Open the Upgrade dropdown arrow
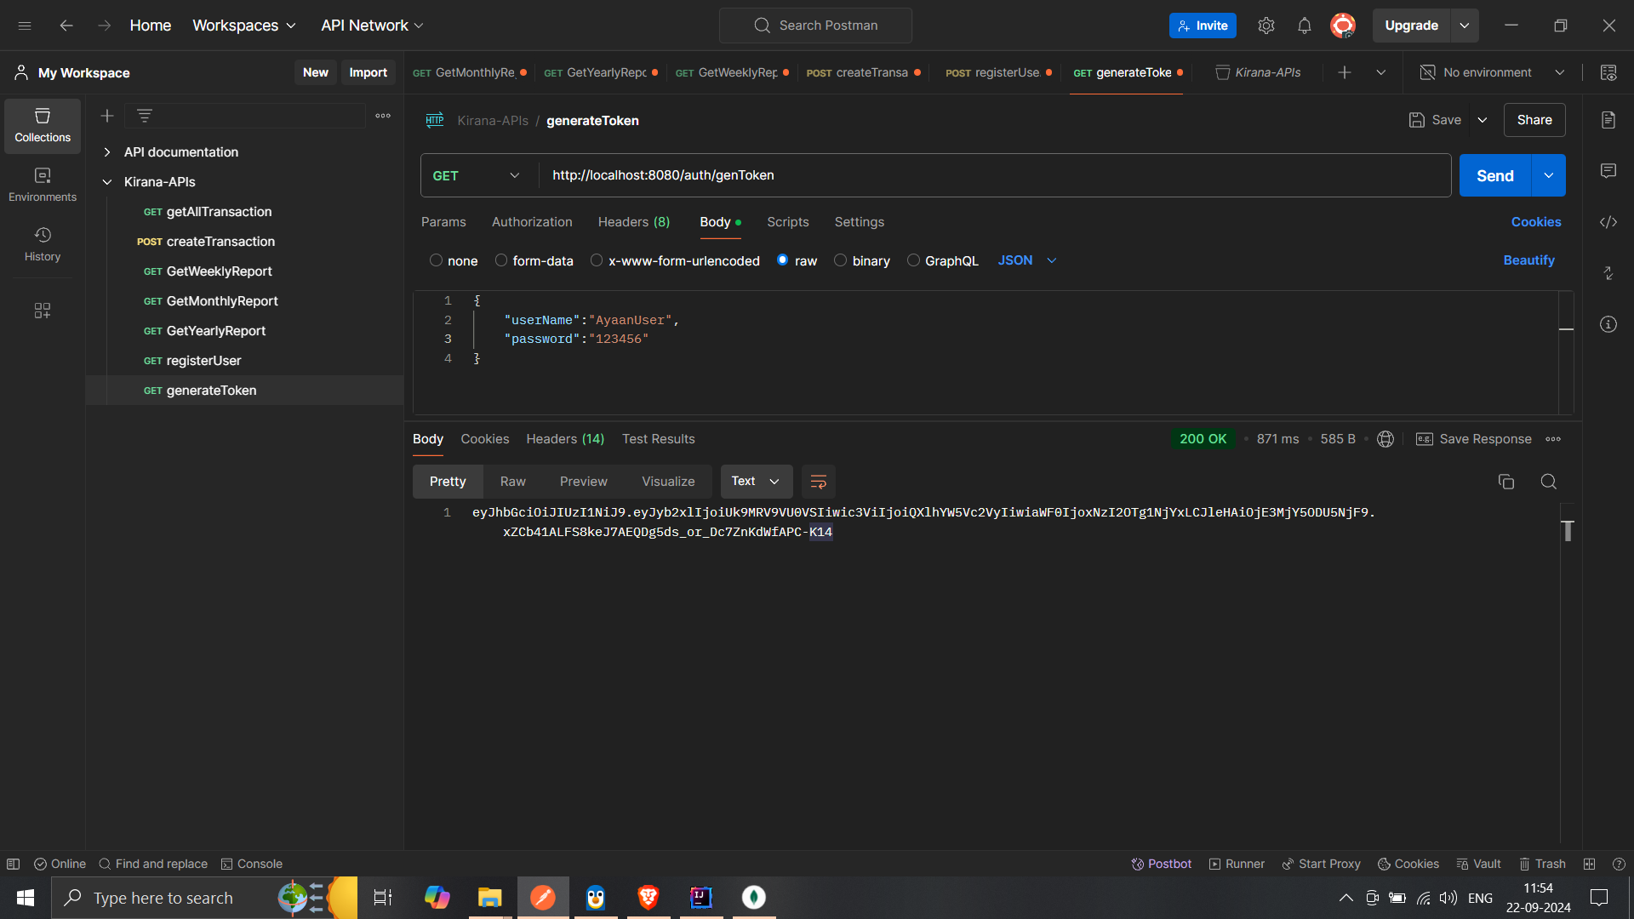Image resolution: width=1634 pixels, height=919 pixels. pyautogui.click(x=1465, y=26)
